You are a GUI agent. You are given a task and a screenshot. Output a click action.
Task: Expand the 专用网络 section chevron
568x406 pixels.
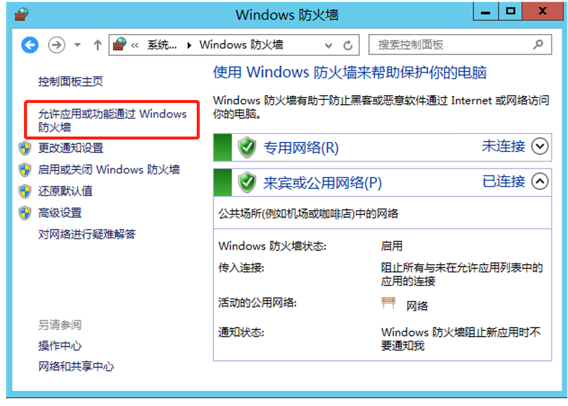[540, 147]
